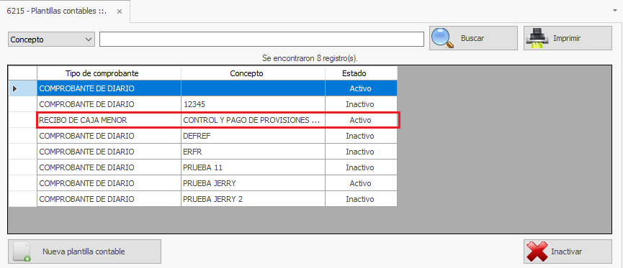Open the tab list dropdown arrow at top right
This screenshot has height=268, width=623.
tap(615, 11)
